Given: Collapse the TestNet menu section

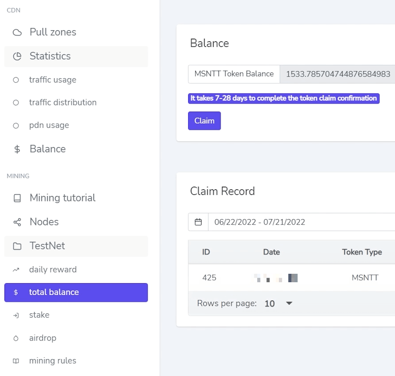Looking at the screenshot, I should click(76, 246).
